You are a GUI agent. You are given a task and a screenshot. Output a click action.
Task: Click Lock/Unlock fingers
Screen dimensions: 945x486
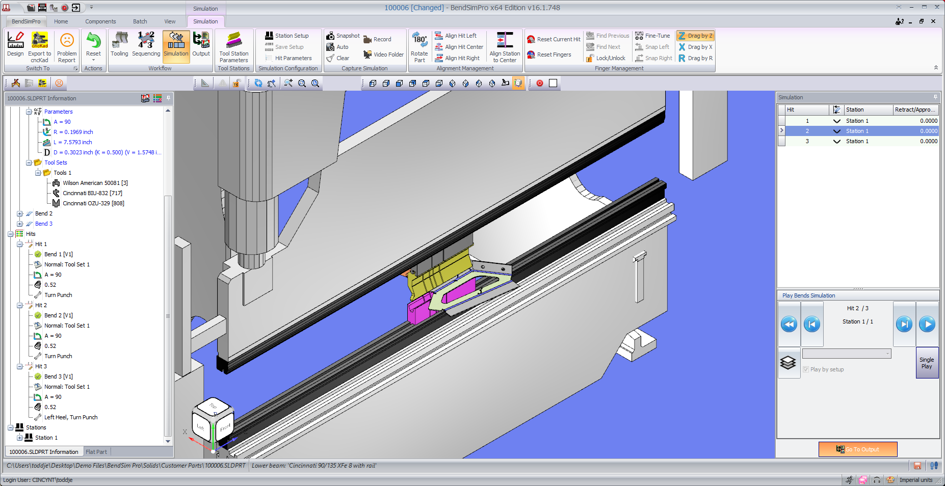(x=606, y=58)
